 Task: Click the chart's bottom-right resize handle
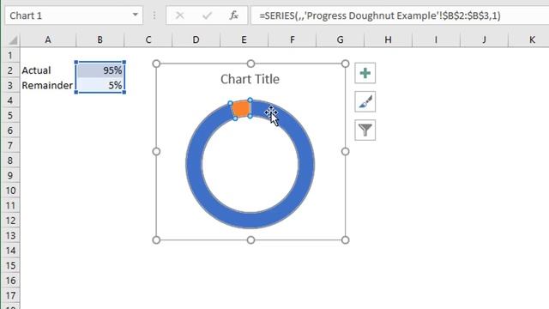(x=345, y=240)
